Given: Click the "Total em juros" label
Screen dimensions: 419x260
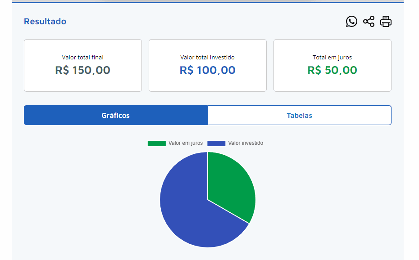Looking at the screenshot, I should click(332, 58).
